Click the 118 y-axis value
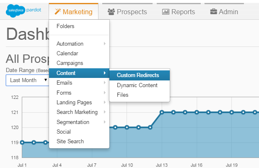 tap(15, 158)
